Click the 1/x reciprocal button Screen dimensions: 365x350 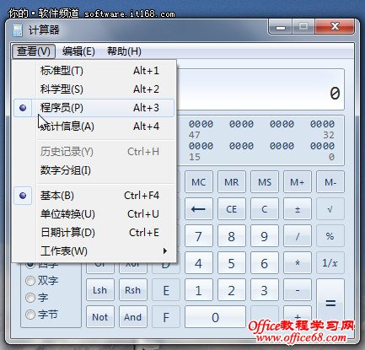[330, 263]
